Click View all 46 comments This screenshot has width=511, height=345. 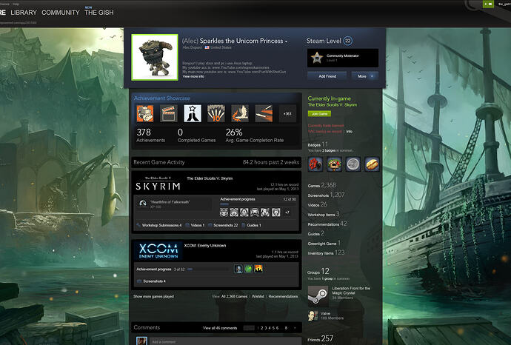220,328
